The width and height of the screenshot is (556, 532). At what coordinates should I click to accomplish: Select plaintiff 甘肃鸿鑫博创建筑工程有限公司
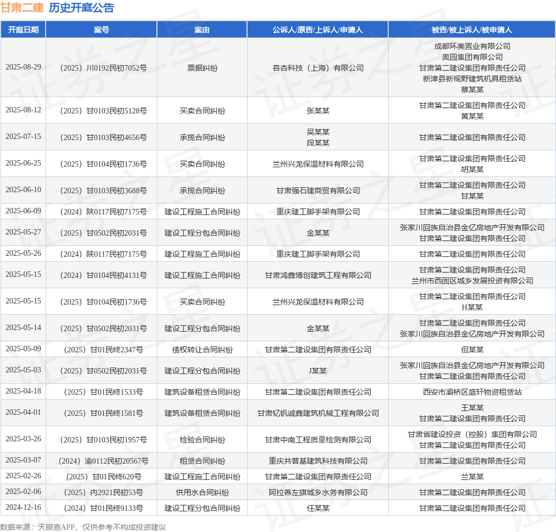318,275
